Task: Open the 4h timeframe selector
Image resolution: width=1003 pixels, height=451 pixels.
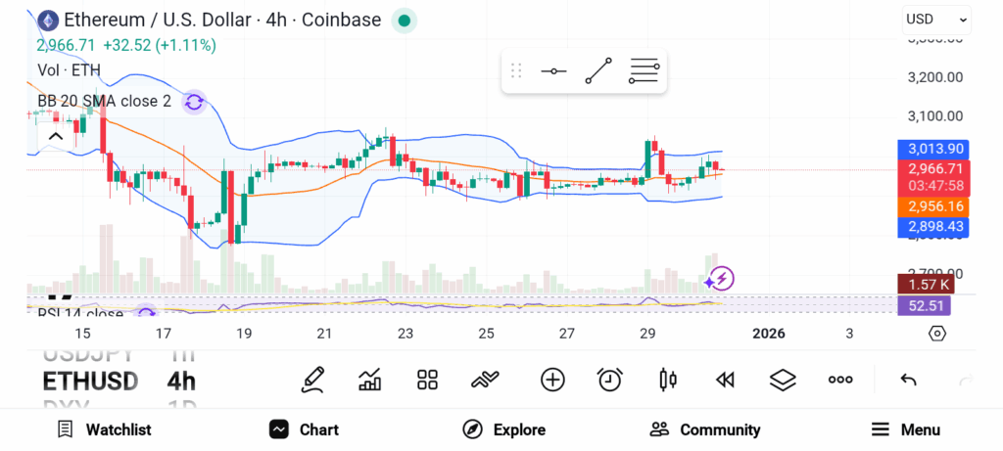Action: click(x=181, y=381)
